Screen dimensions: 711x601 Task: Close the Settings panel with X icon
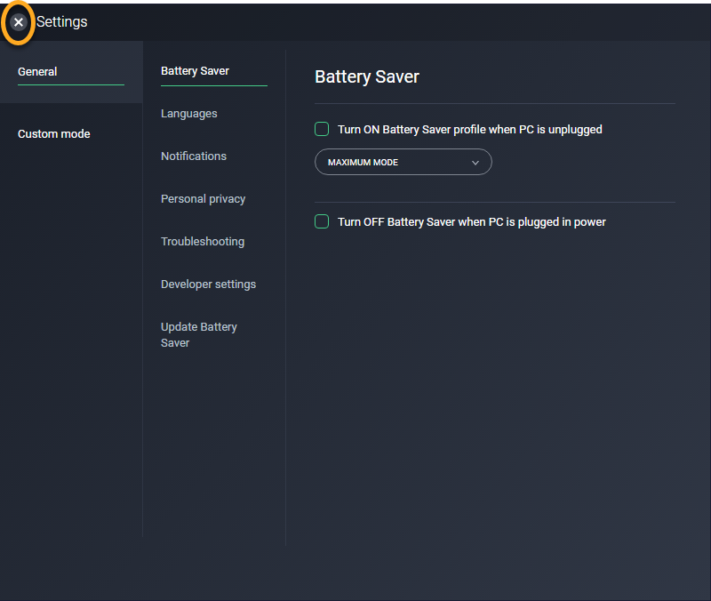pos(19,22)
